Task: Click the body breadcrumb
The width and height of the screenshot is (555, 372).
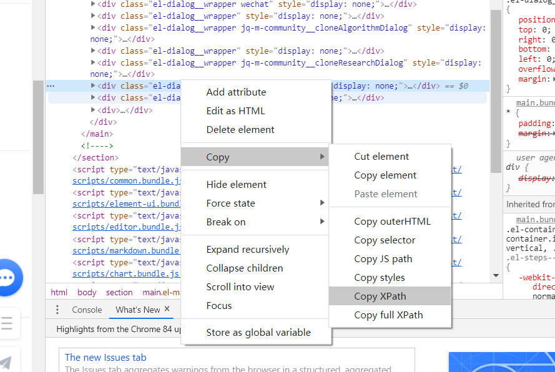Action: (87, 292)
